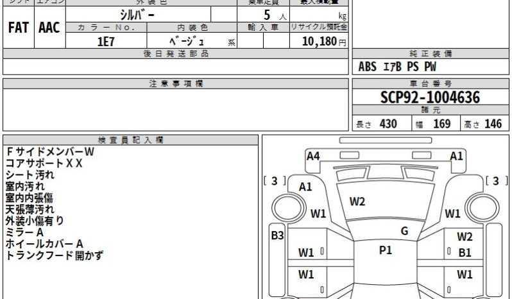Image resolution: width=512 pixels, height=299 pixels.
Task: Click the A4 mark on front bumper
Action: [x=313, y=155]
